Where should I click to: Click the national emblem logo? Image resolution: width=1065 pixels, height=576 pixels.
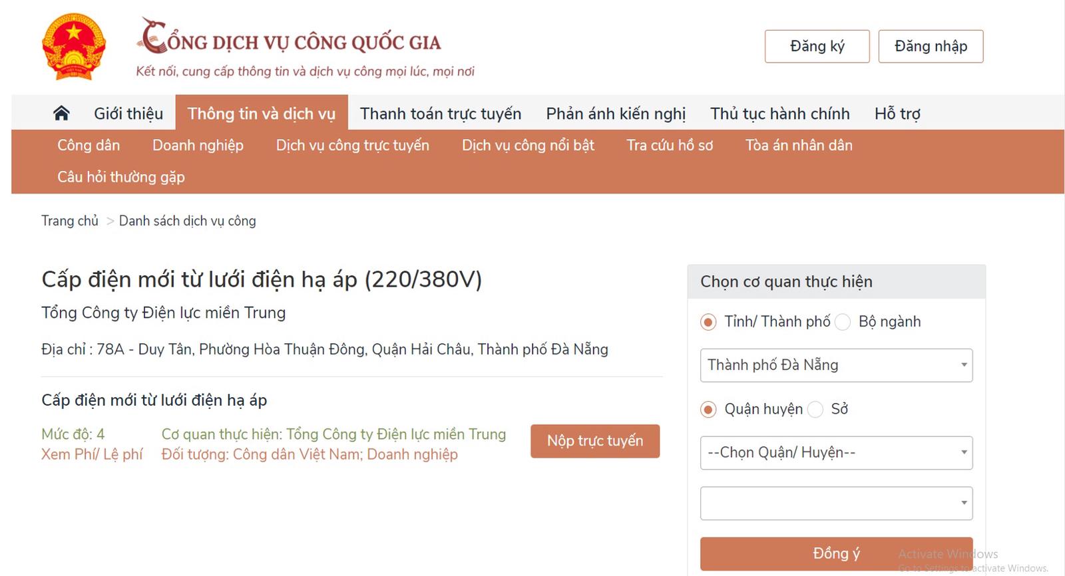(74, 47)
